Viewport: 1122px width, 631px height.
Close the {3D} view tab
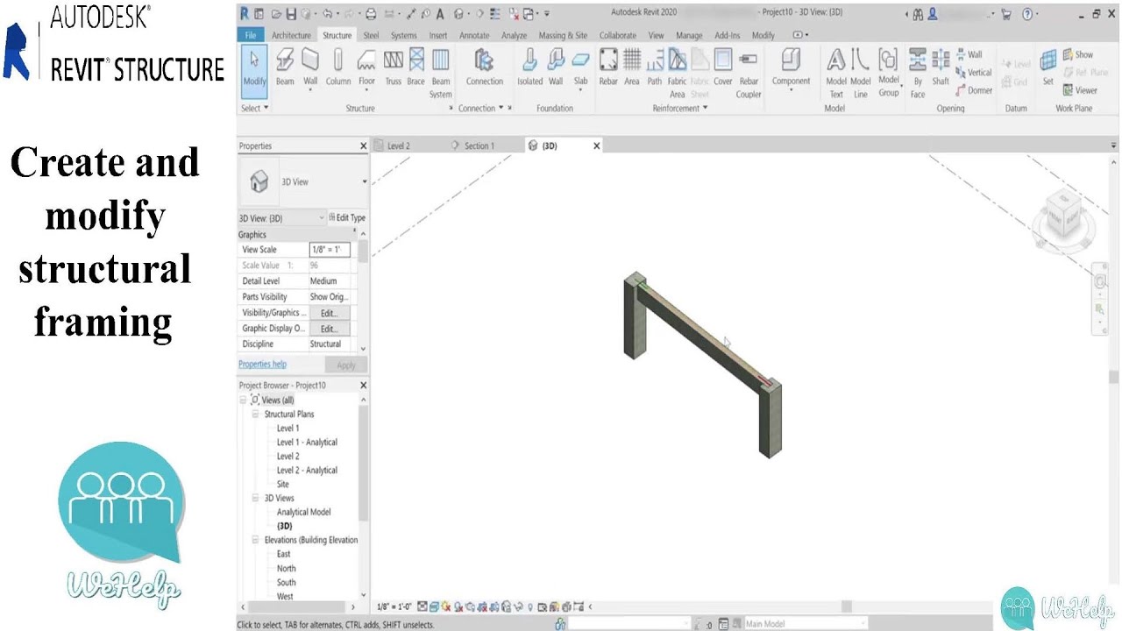(x=597, y=145)
